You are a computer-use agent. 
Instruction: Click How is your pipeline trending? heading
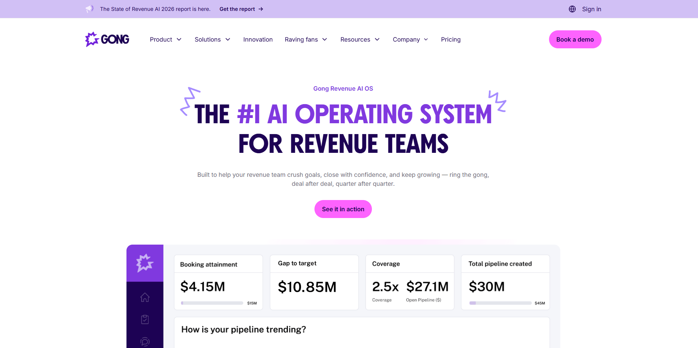[x=244, y=329]
